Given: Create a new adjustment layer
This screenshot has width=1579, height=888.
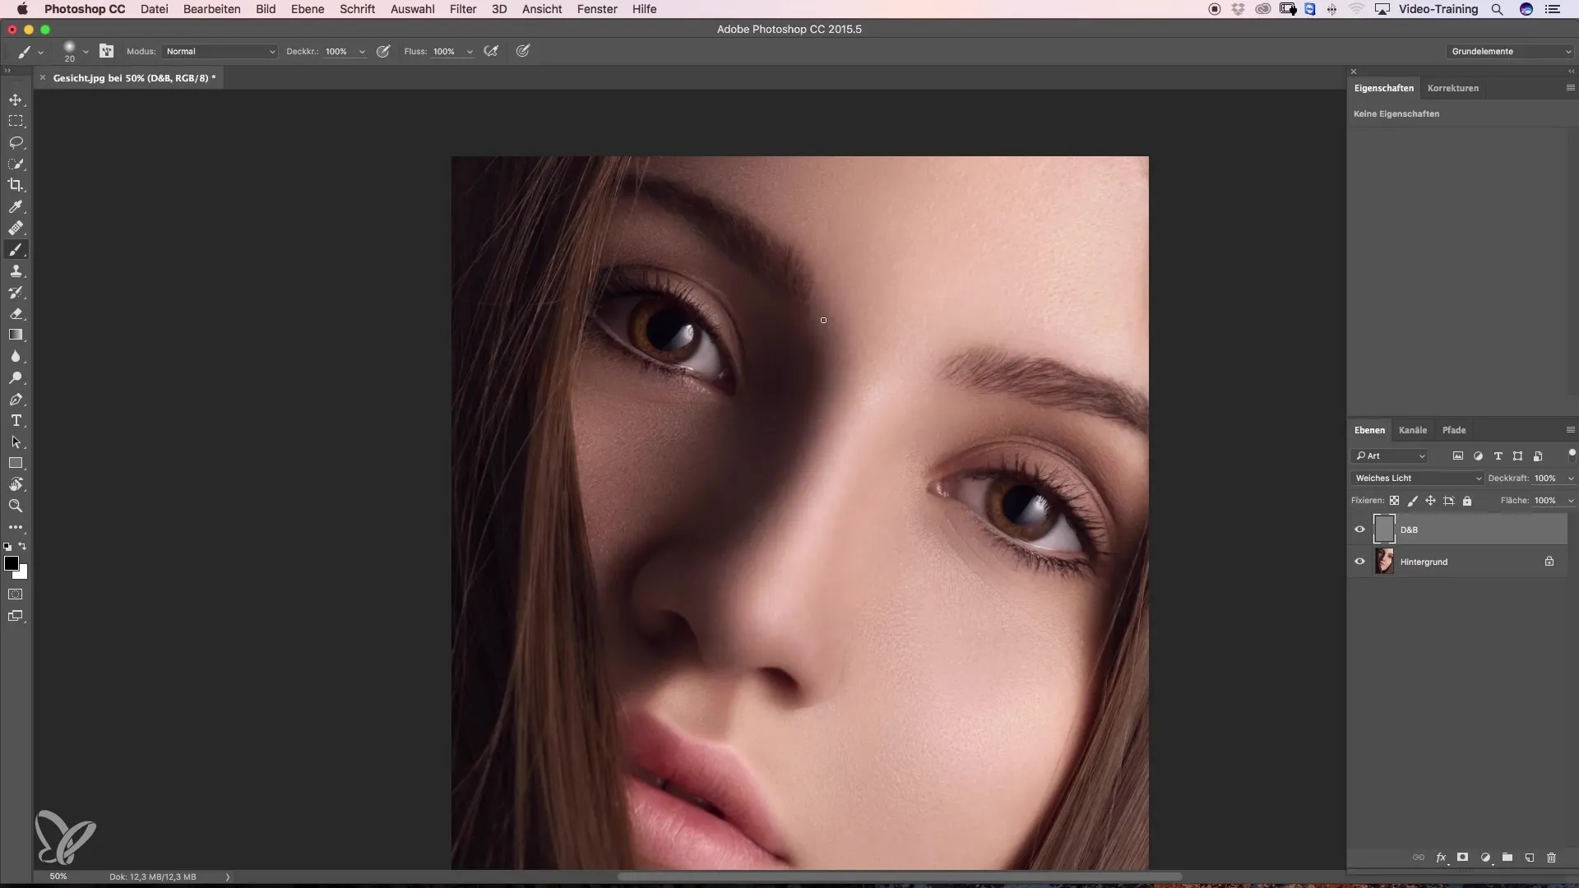Looking at the screenshot, I should (x=1485, y=857).
